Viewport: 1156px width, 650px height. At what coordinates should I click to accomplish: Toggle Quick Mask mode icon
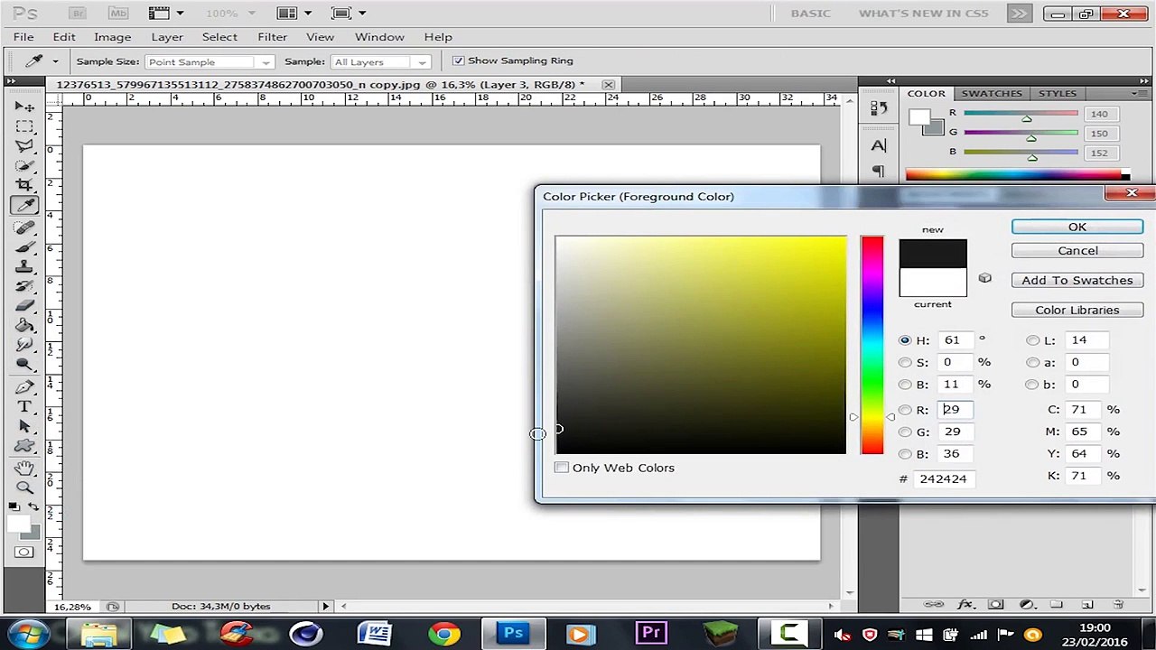24,552
